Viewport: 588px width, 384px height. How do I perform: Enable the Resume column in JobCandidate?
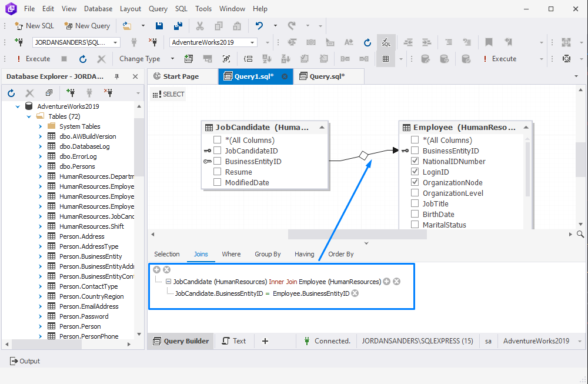coord(217,172)
